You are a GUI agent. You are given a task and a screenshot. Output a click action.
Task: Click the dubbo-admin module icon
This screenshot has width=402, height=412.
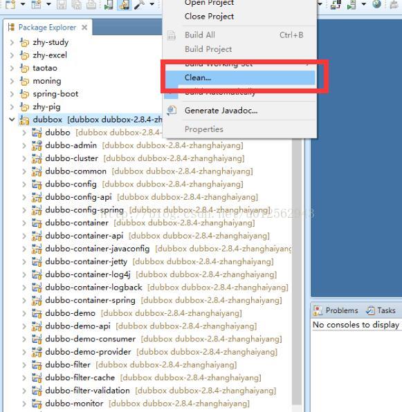point(37,145)
